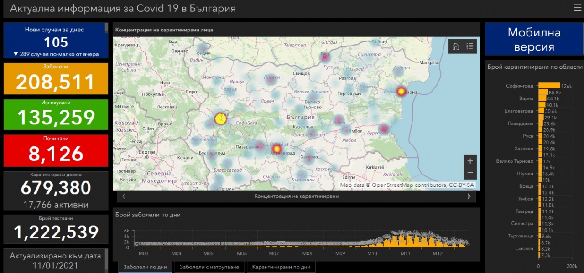Switch to the Заболели по дни tab
The image size is (584, 273).
(x=145, y=267)
